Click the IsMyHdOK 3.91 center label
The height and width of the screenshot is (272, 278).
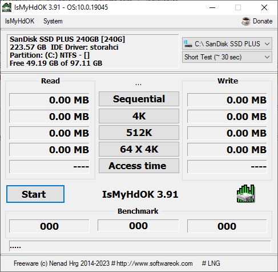coord(140,194)
